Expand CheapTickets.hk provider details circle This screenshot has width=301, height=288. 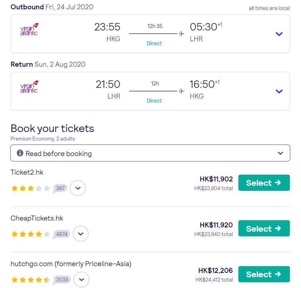81,234
